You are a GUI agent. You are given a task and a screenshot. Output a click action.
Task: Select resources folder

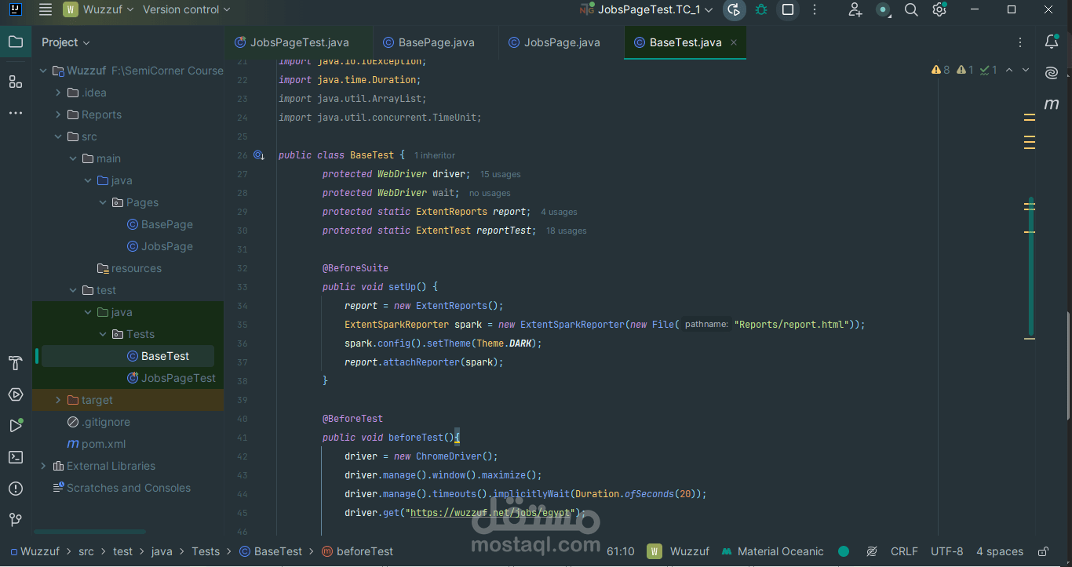click(x=129, y=268)
